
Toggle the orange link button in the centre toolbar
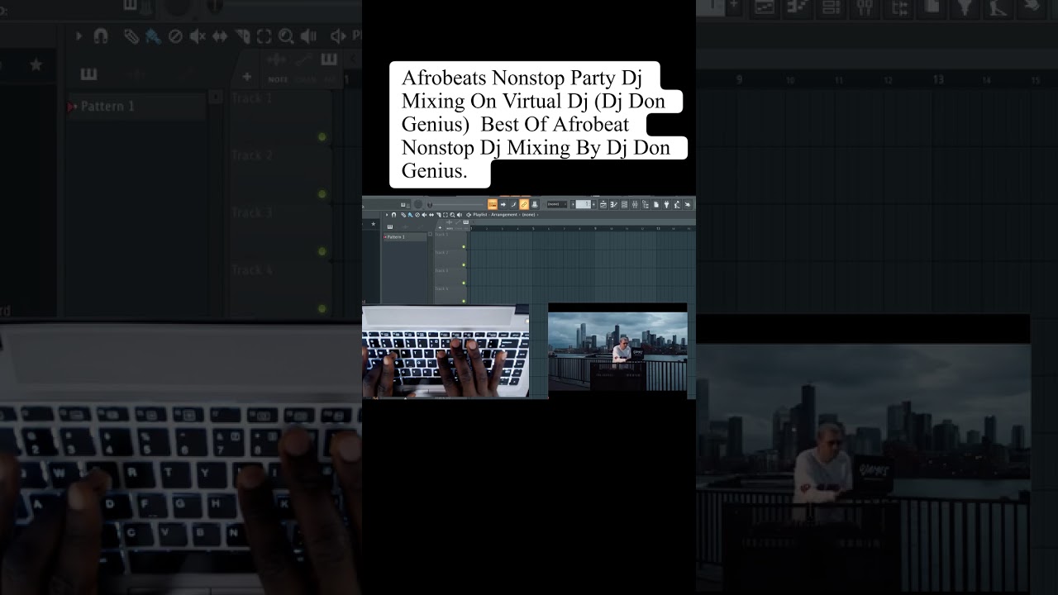pyautogui.click(x=523, y=204)
